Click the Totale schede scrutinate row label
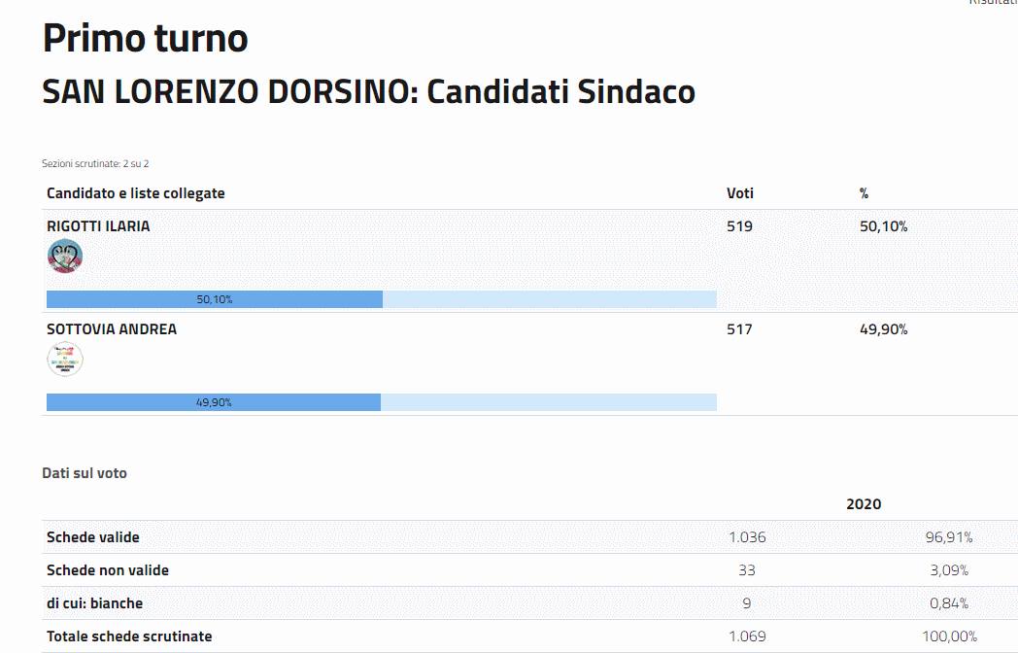The height and width of the screenshot is (653, 1018). 129,636
